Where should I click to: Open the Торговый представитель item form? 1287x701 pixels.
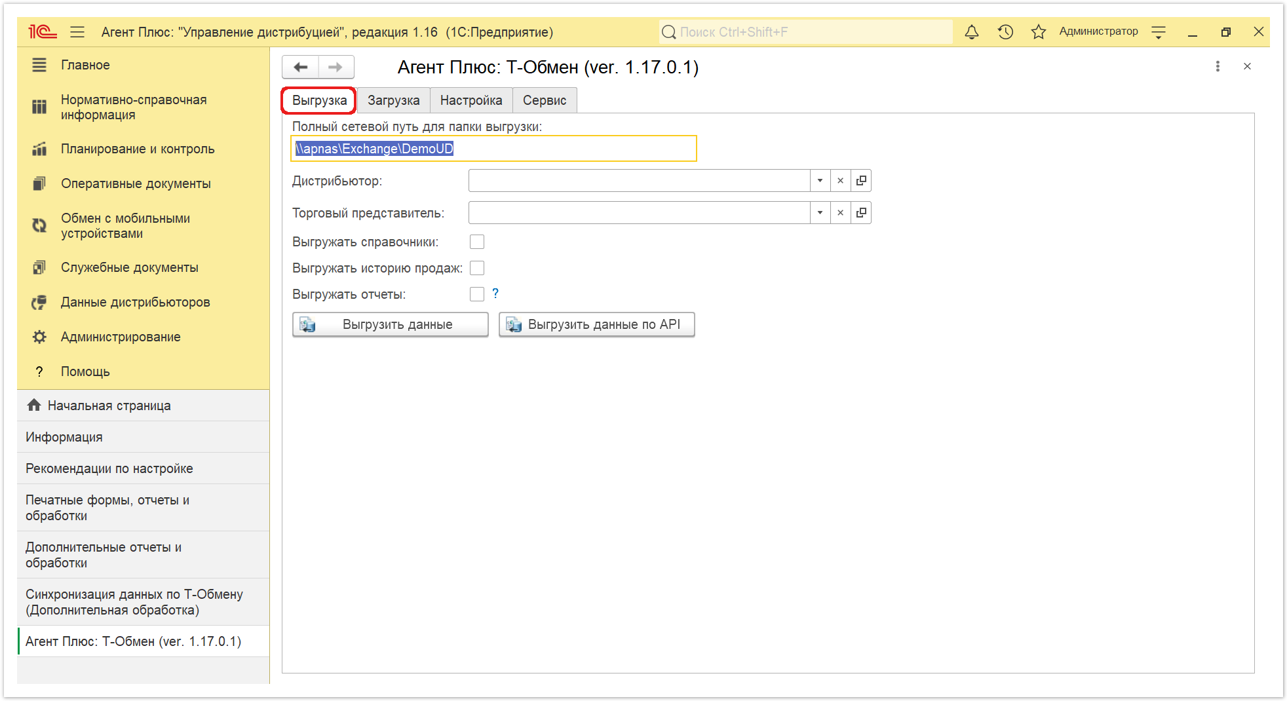click(x=861, y=213)
